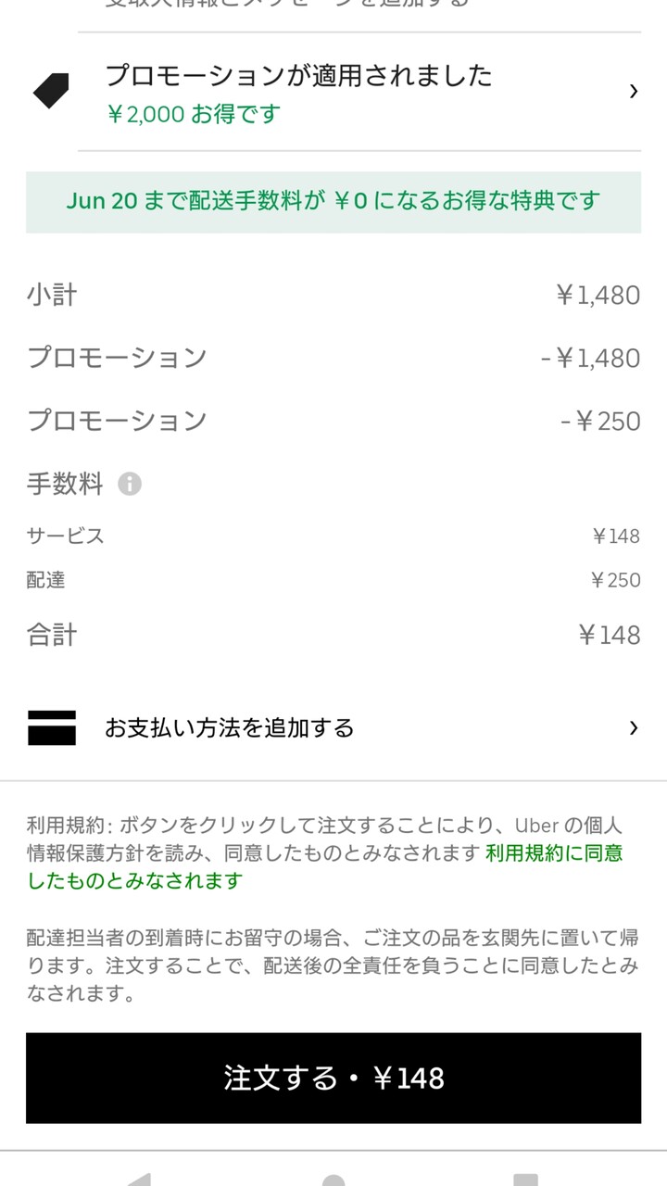Tap the サービス ¥148 fee row
Viewport: 667px width, 1186px height.
pyautogui.click(x=333, y=536)
